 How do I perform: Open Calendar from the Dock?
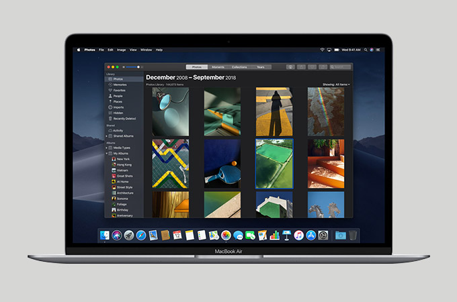point(177,236)
